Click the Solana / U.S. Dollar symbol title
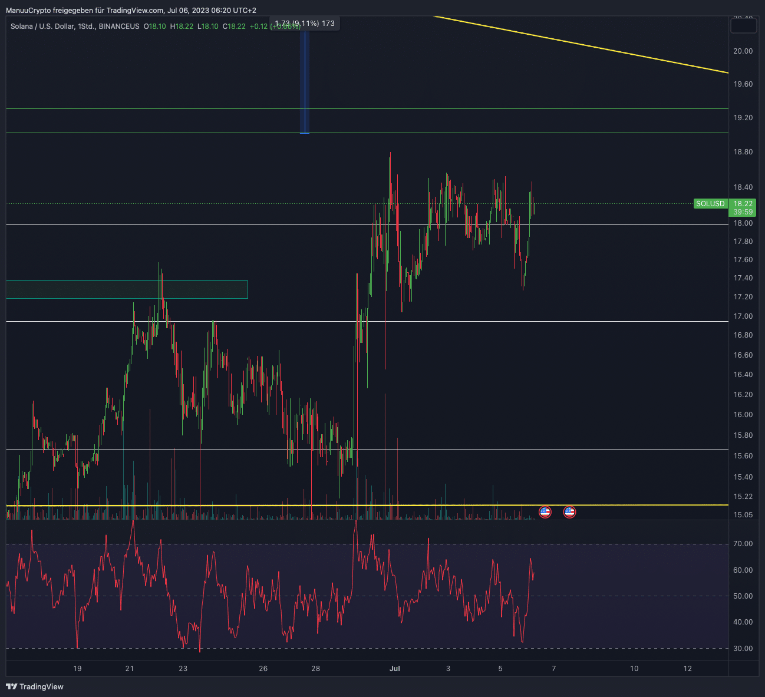This screenshot has height=697, width=765. (x=75, y=26)
